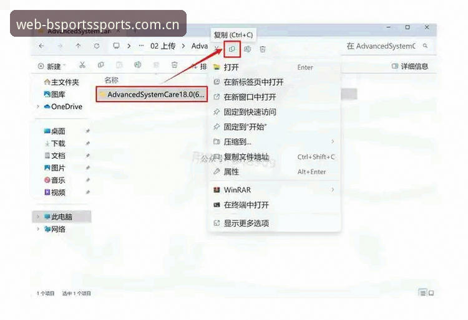Click the WinRAR menu entry label
This screenshot has height=320, width=468.
coord(237,190)
